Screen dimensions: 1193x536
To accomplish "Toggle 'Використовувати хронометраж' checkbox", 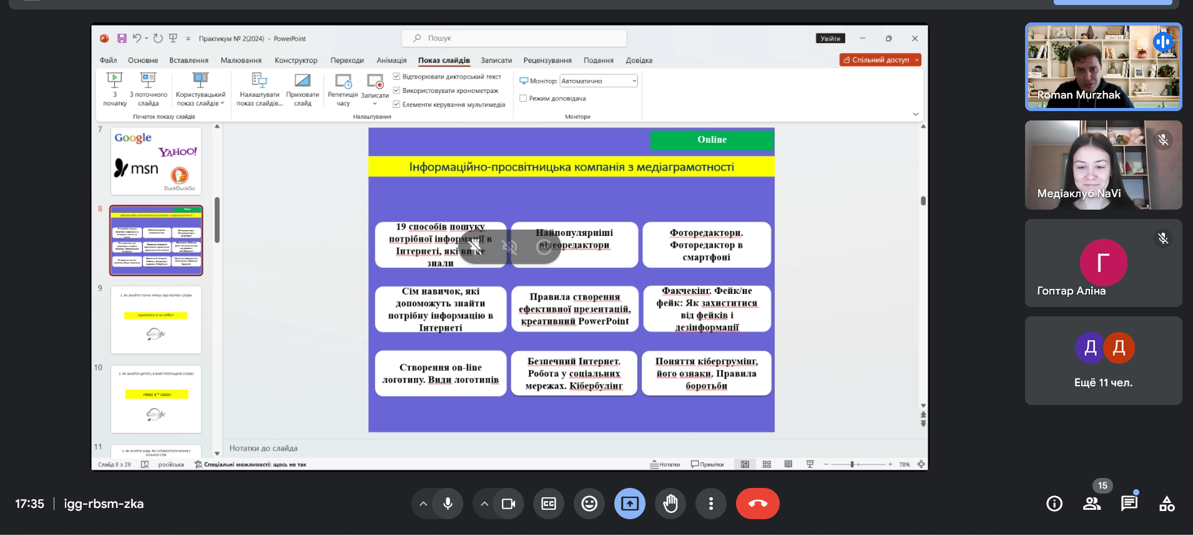I will tap(396, 90).
